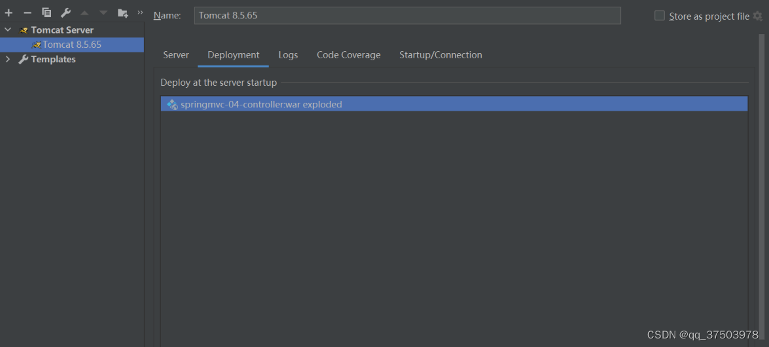Switch to the Deployment tab

(x=234, y=55)
